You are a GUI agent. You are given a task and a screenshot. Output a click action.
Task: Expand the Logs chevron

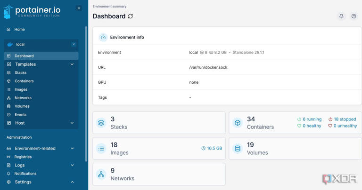(72, 165)
